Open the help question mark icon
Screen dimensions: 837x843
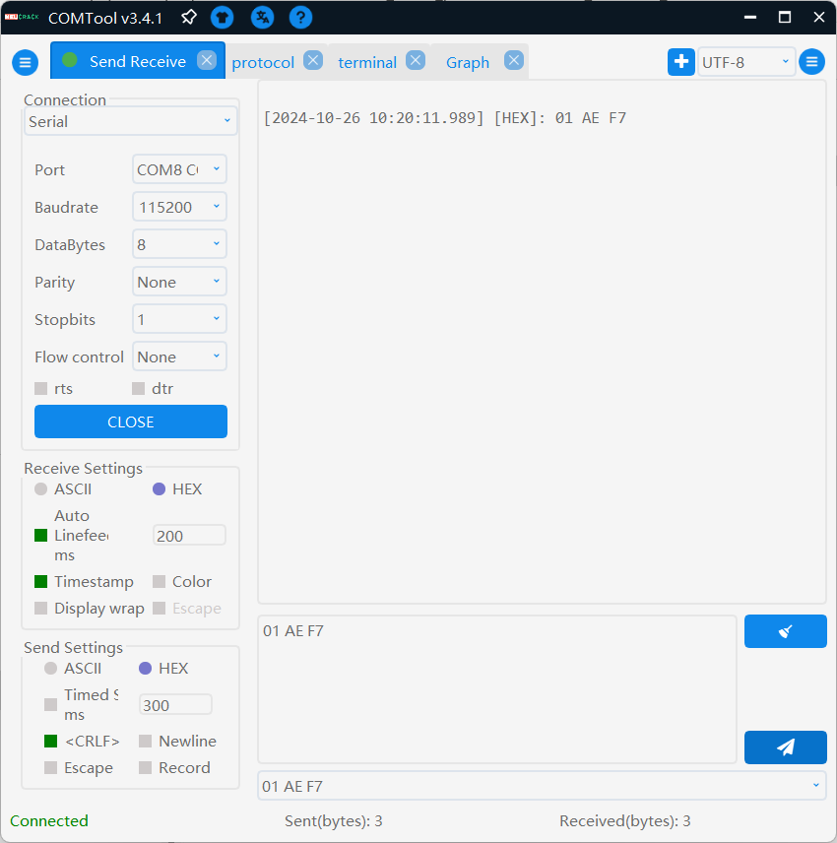tap(300, 18)
